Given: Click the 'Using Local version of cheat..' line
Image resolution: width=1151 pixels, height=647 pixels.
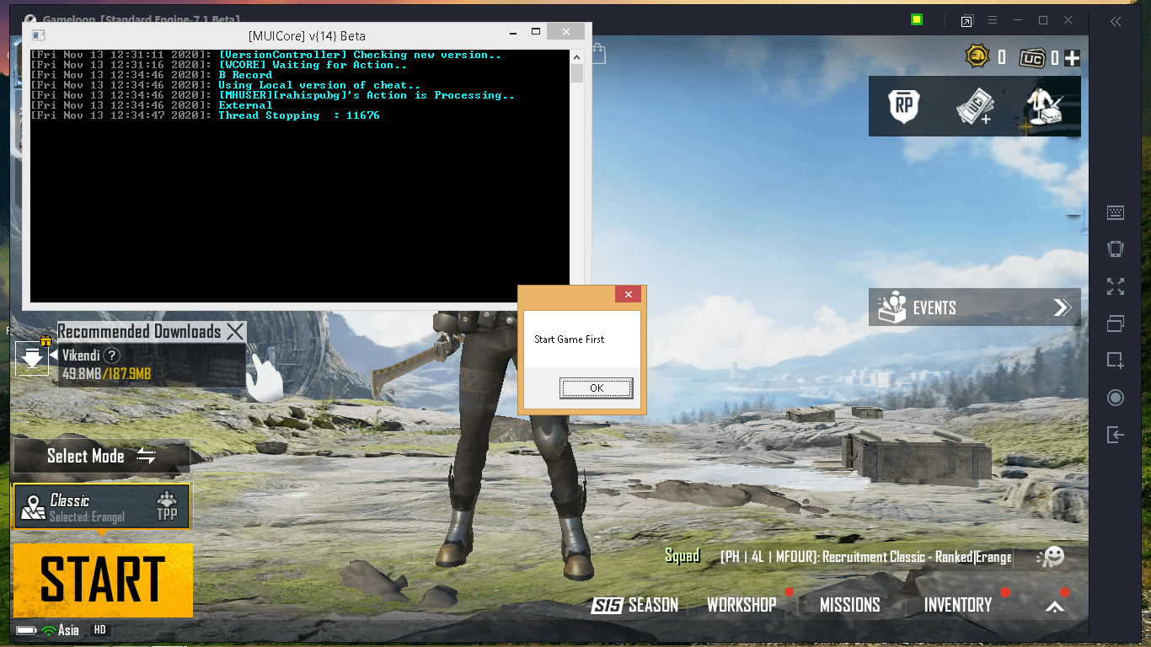Looking at the screenshot, I should (x=319, y=85).
